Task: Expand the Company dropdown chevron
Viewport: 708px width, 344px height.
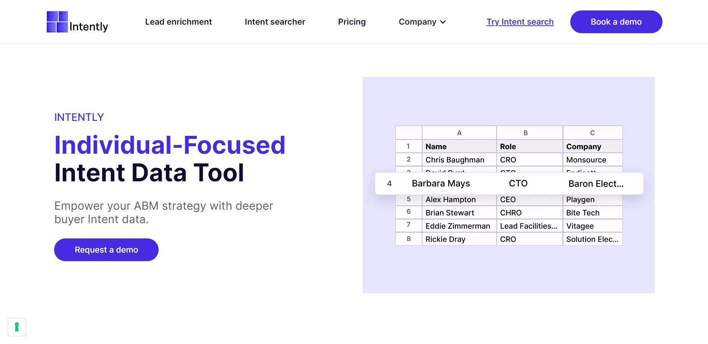Action: point(443,22)
